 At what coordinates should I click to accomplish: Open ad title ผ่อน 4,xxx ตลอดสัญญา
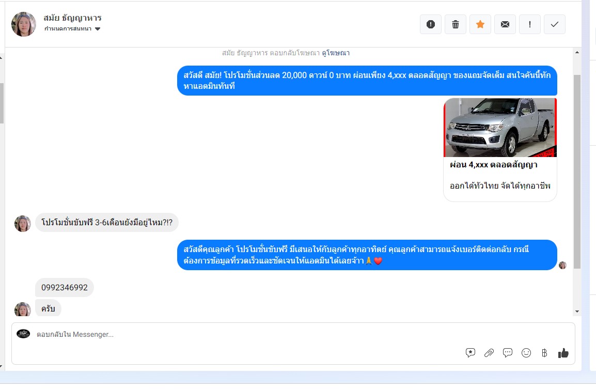coord(493,165)
